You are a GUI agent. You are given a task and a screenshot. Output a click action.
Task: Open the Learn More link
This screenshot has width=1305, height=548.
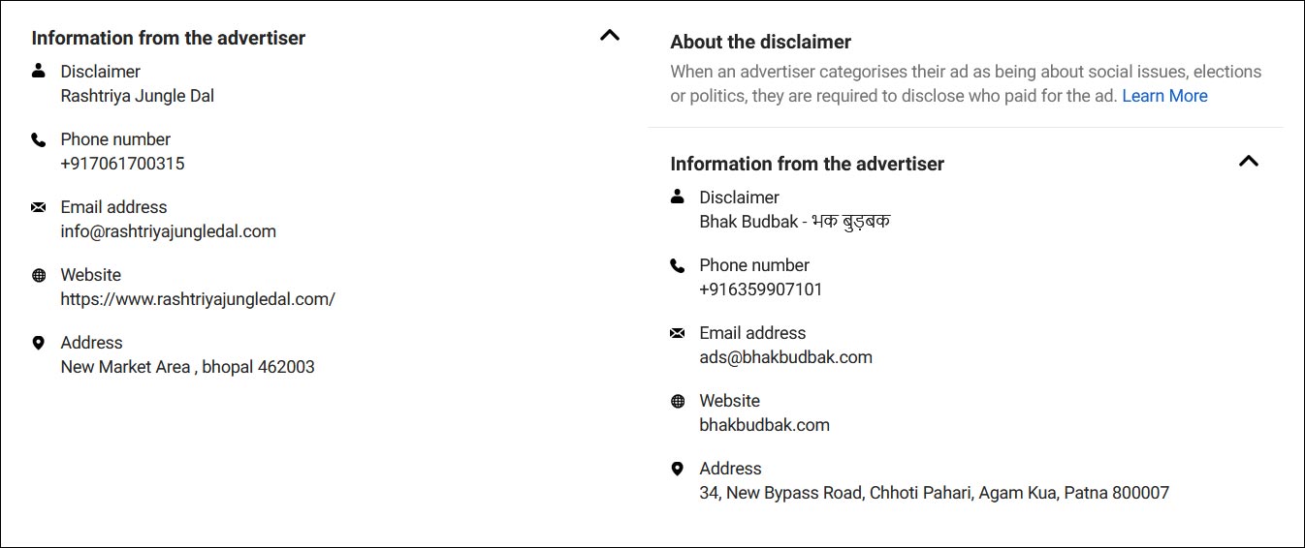[1164, 96]
